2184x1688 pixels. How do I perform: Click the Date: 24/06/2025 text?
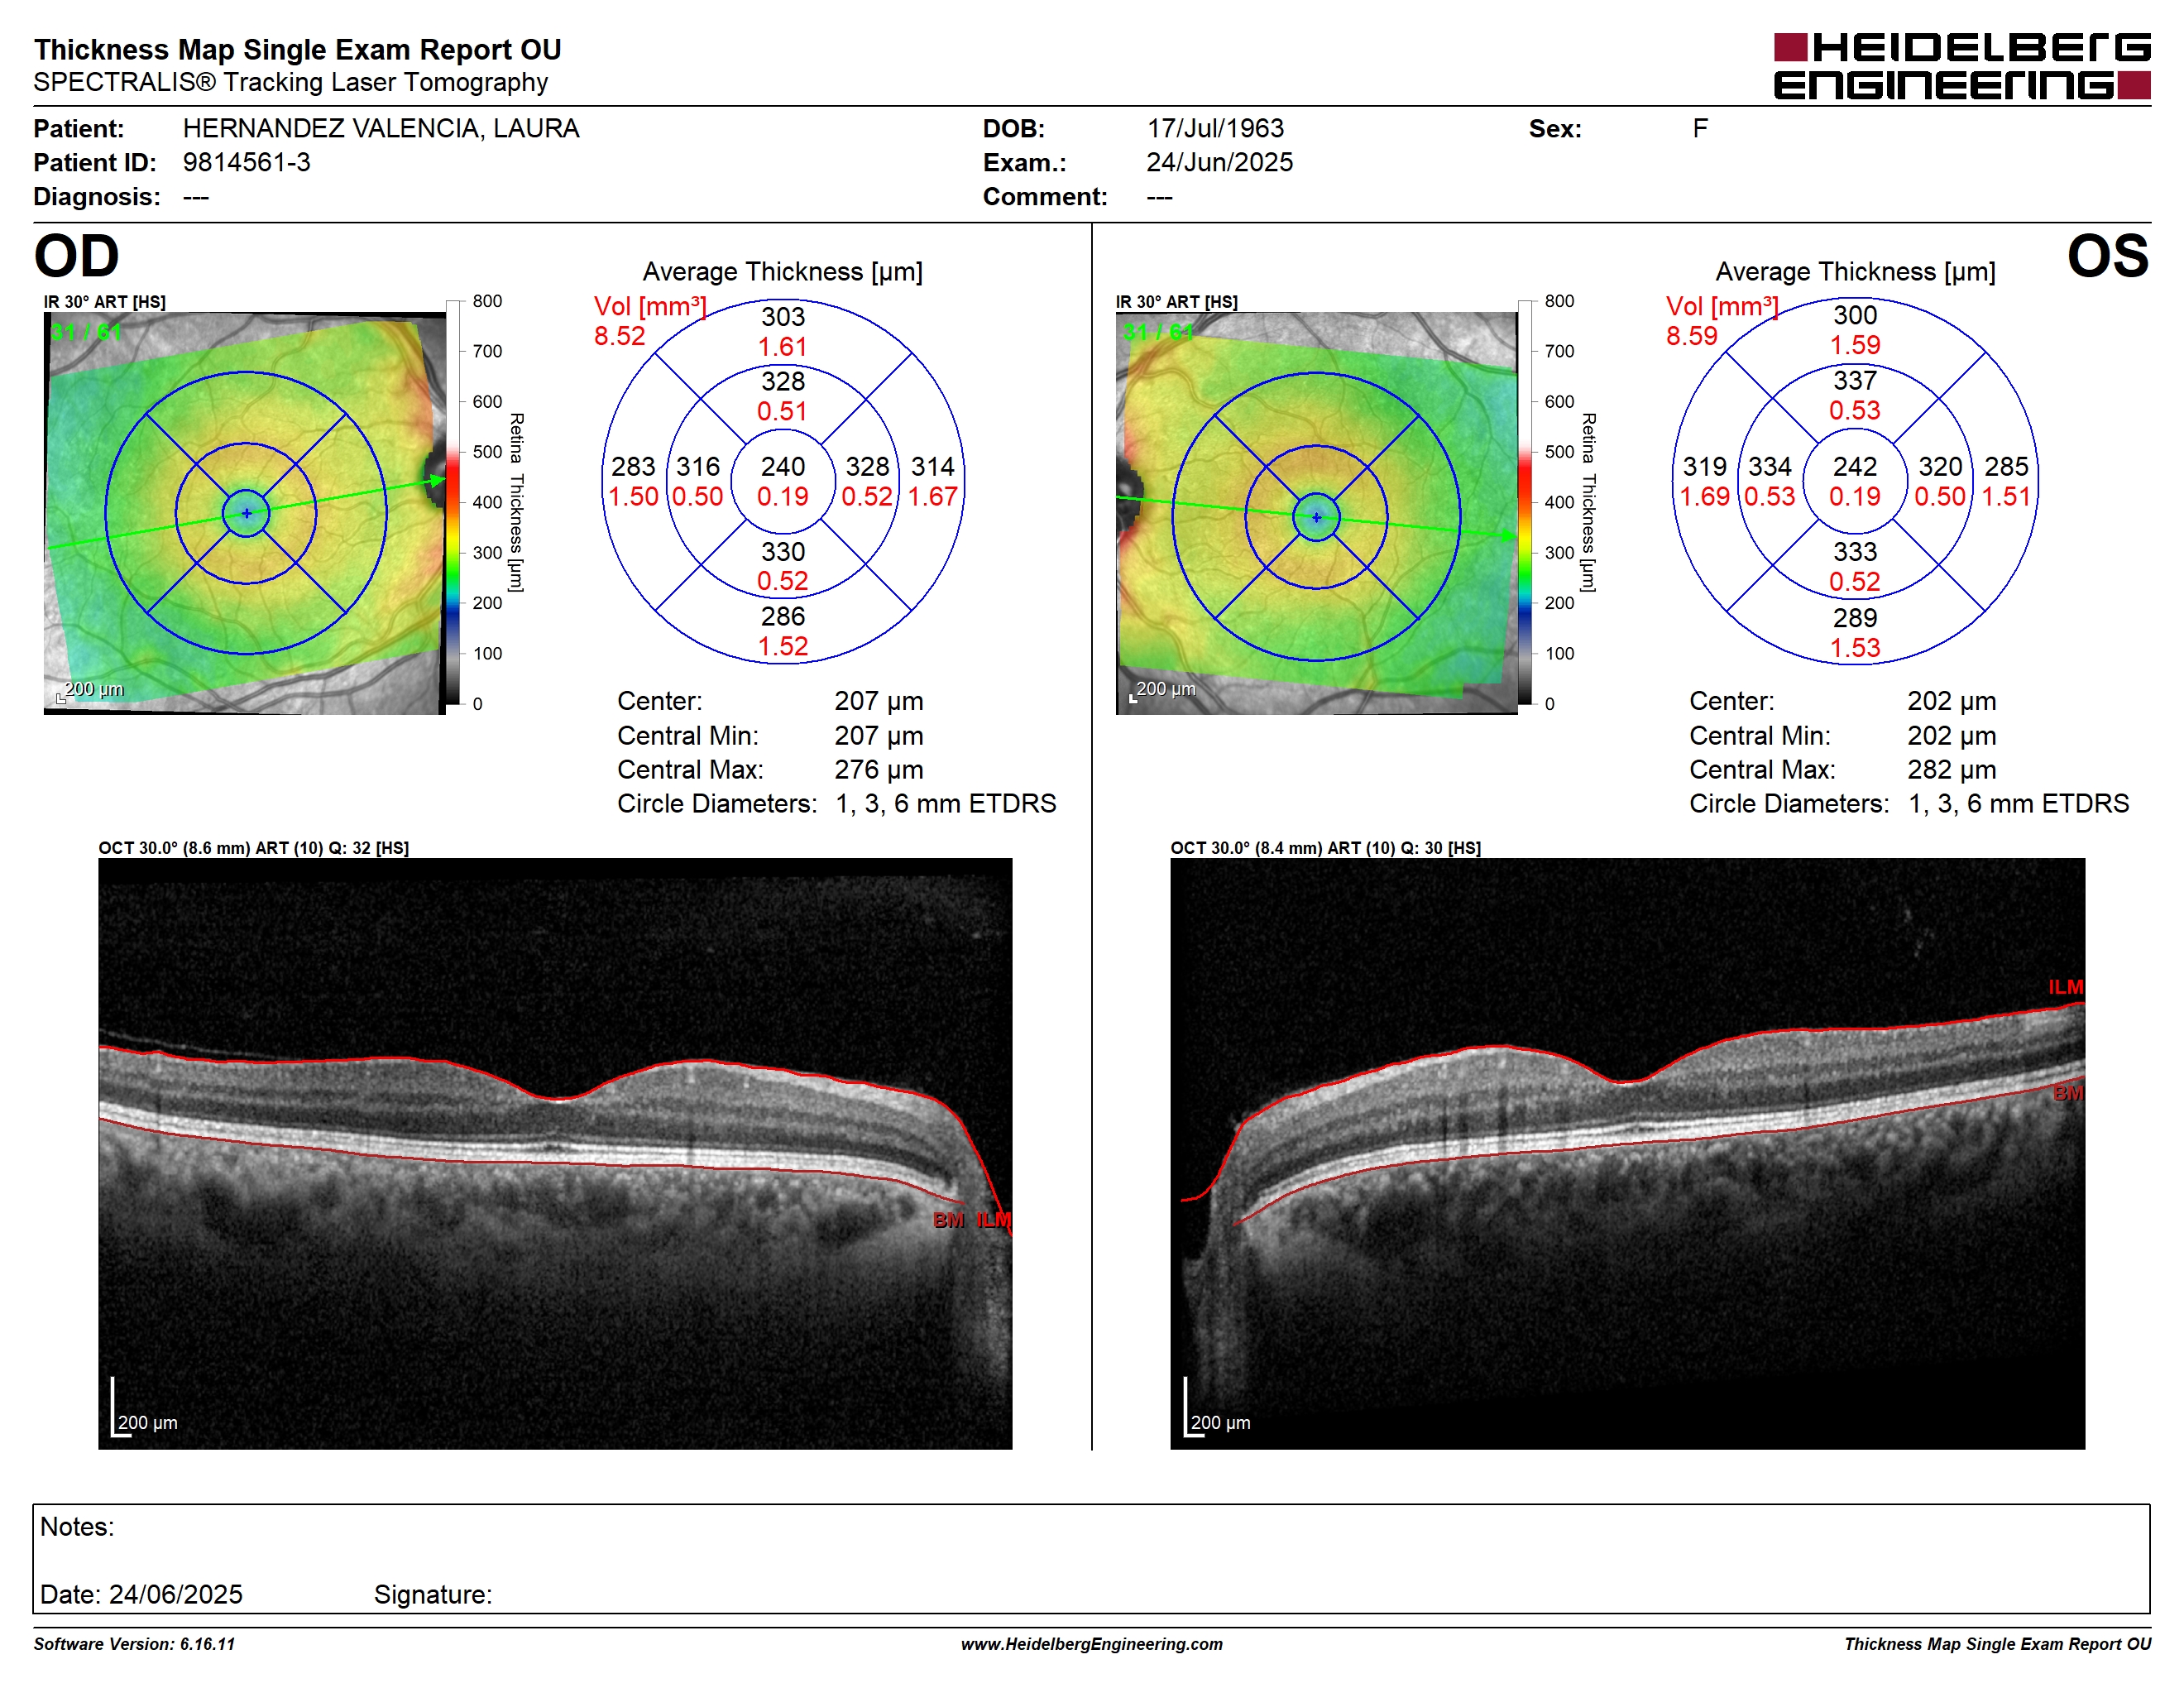(141, 1594)
